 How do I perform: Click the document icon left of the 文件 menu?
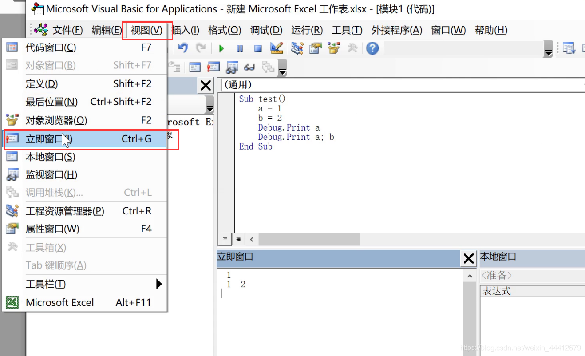pos(41,30)
